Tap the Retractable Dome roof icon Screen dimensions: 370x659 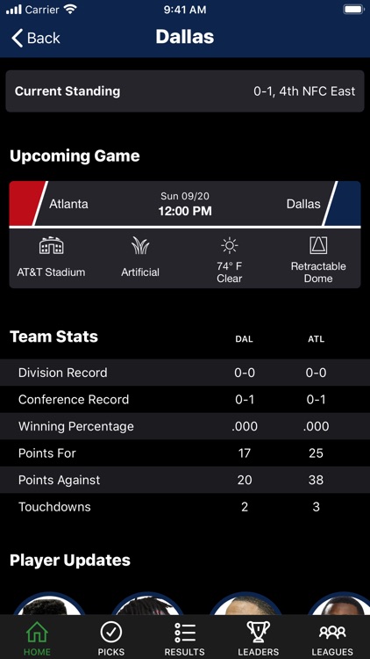click(x=318, y=245)
